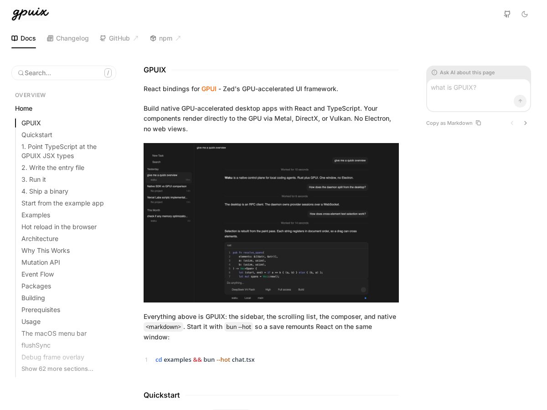Go to Building section
The width and height of the screenshot is (547, 410).
coord(33,298)
